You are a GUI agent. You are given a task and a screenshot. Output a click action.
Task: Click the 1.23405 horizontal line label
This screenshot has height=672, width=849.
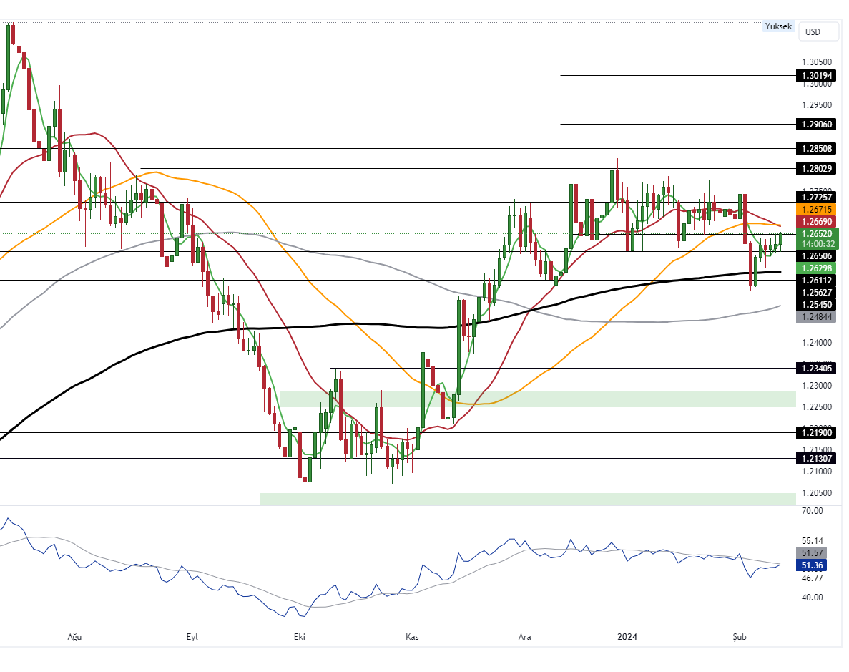pos(816,369)
